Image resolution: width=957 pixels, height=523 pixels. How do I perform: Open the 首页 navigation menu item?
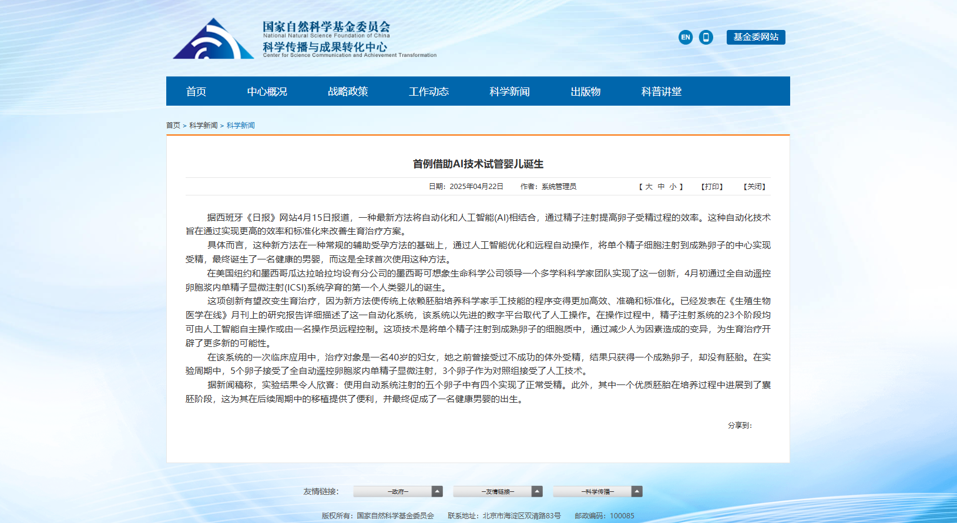point(196,92)
